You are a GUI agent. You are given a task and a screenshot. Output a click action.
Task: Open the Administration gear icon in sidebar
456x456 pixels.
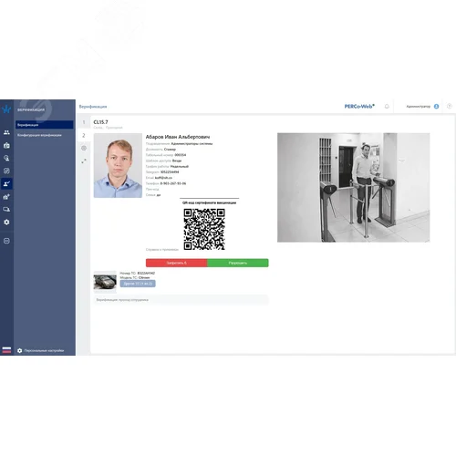[6, 223]
